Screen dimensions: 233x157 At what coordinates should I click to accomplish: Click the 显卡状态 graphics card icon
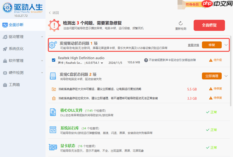point(53,148)
